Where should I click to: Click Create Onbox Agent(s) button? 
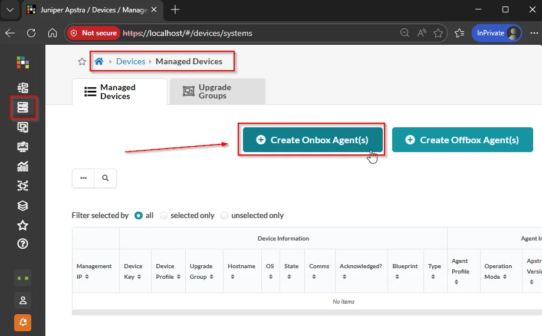[x=313, y=140]
